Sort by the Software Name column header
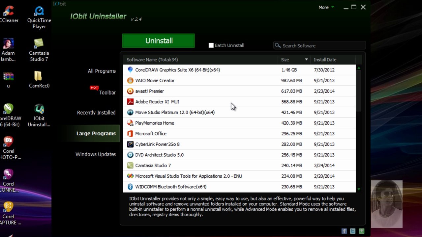Image resolution: width=422 pixels, height=237 pixels. tap(152, 60)
